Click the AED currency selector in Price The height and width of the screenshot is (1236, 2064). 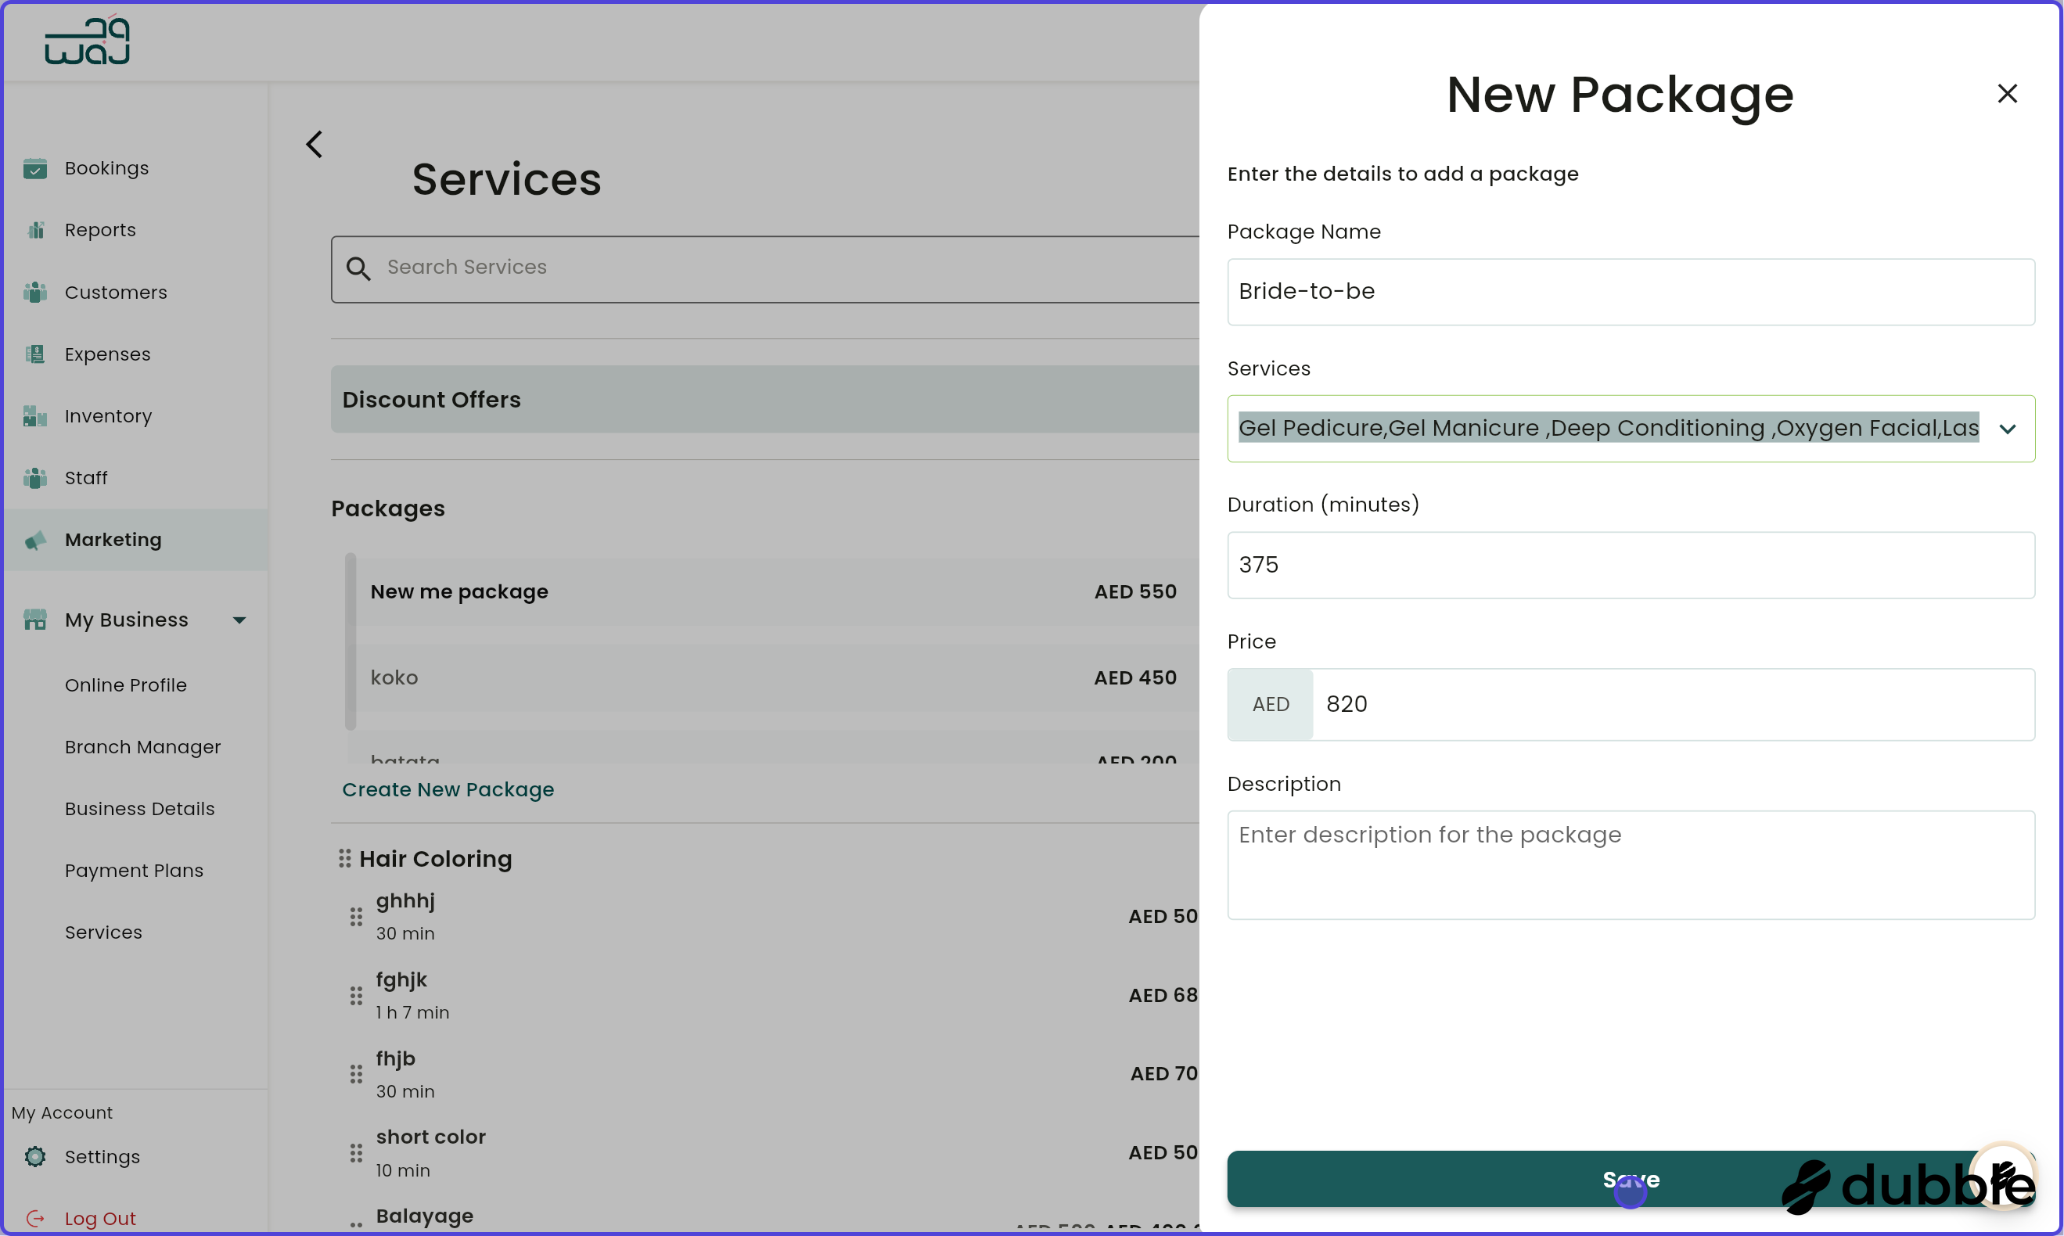click(1269, 704)
